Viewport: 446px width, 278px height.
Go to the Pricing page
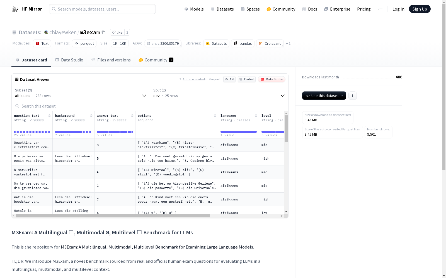click(x=364, y=9)
